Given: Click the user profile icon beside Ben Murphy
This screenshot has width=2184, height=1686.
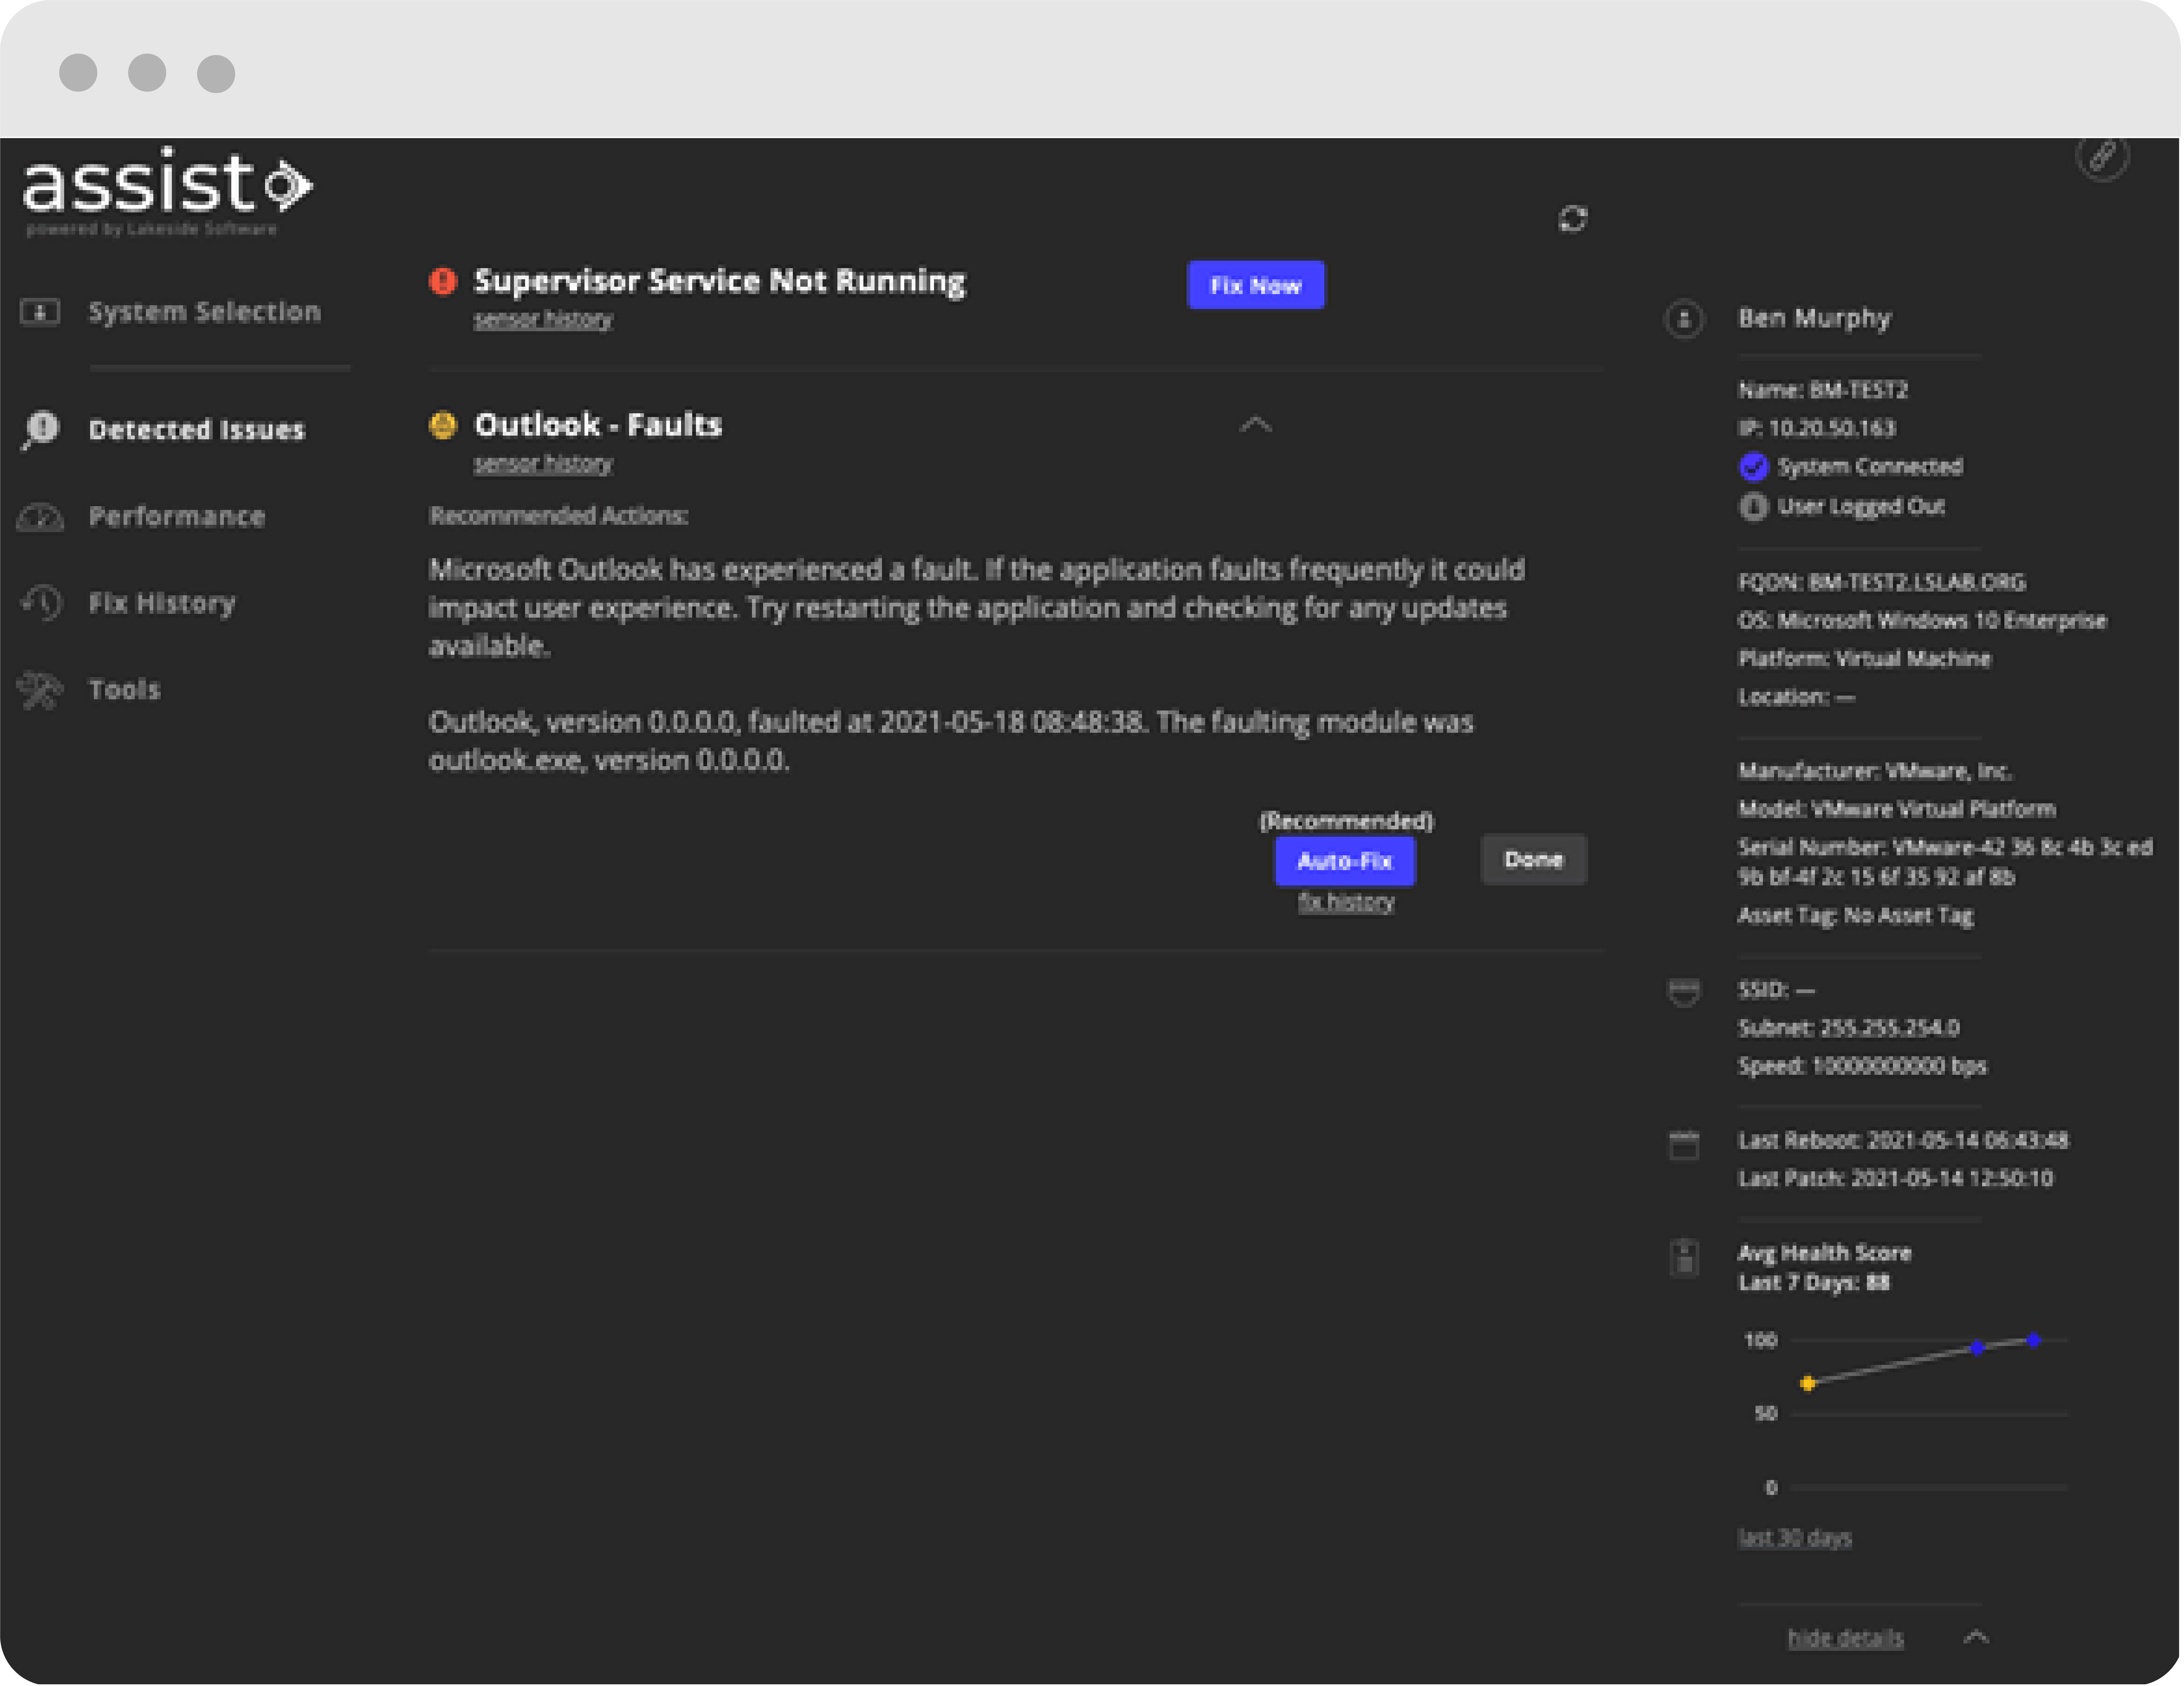Looking at the screenshot, I should tap(1684, 319).
